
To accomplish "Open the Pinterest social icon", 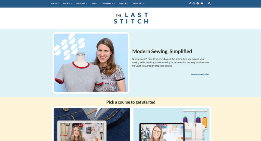I will click(x=198, y=3).
